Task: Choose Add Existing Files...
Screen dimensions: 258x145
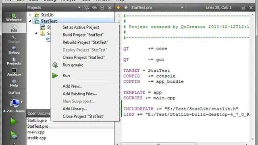Action: (x=80, y=94)
